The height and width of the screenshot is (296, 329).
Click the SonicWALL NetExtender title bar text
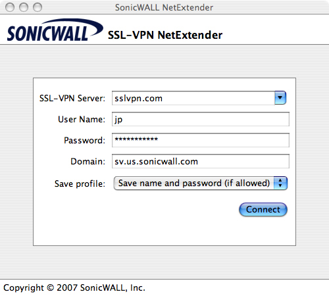[x=164, y=7]
